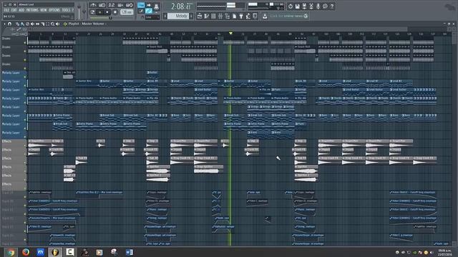Select the first Melody Layer track header
458x257 pixels.
14,74
